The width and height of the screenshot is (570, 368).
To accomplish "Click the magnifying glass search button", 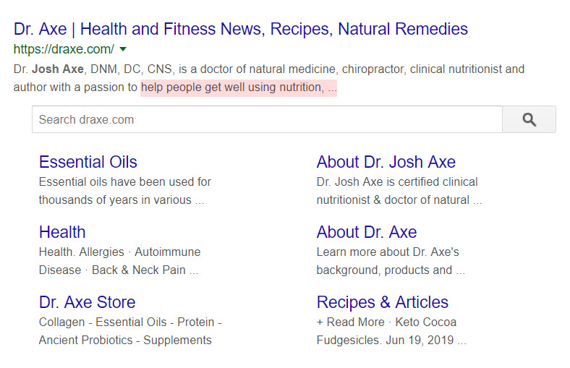I will point(529,120).
